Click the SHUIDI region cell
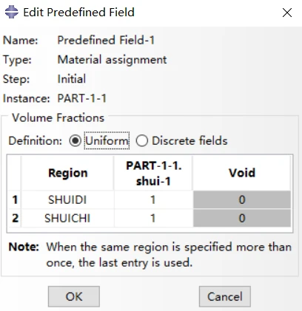This screenshot has width=302, height=311. [68, 199]
